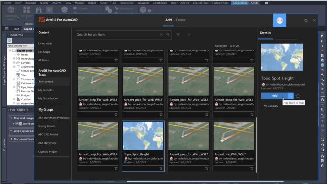The height and width of the screenshot is (184, 327).
Task: Open the sort options icon
Action: pos(189,35)
